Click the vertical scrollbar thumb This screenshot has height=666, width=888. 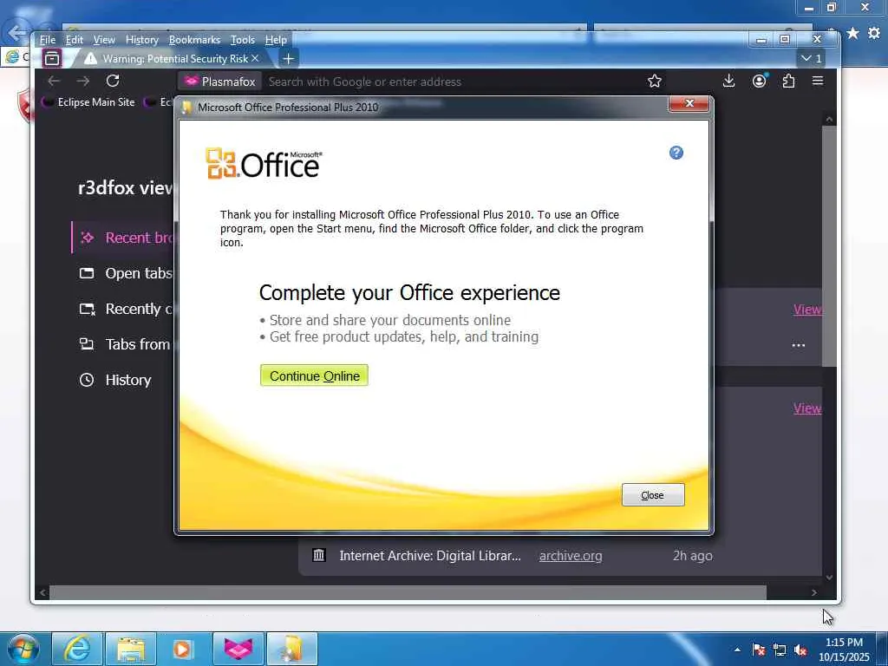(829, 246)
